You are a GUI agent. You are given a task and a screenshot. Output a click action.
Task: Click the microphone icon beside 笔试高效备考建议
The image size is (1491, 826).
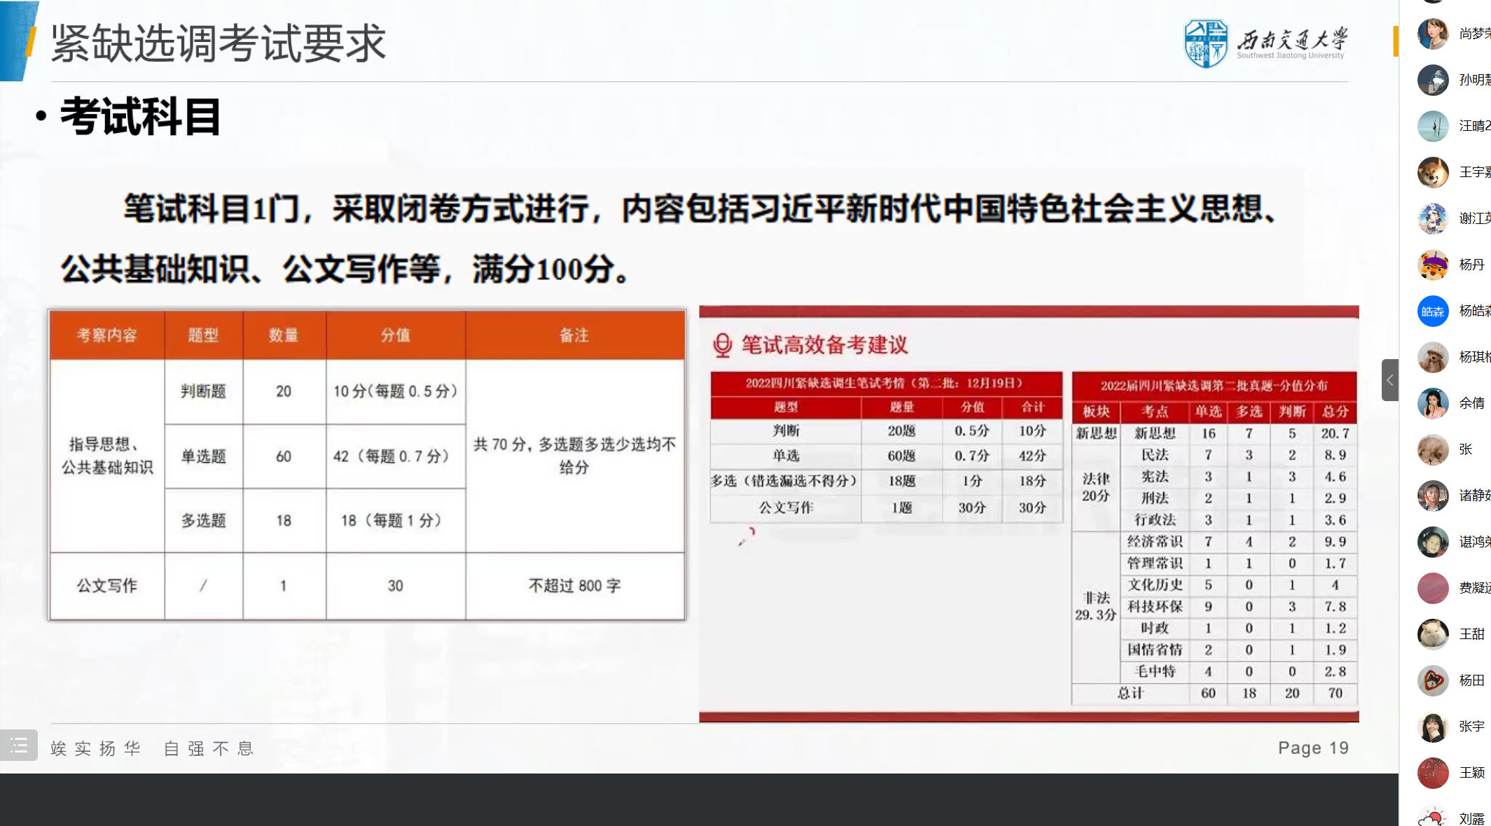click(x=722, y=345)
